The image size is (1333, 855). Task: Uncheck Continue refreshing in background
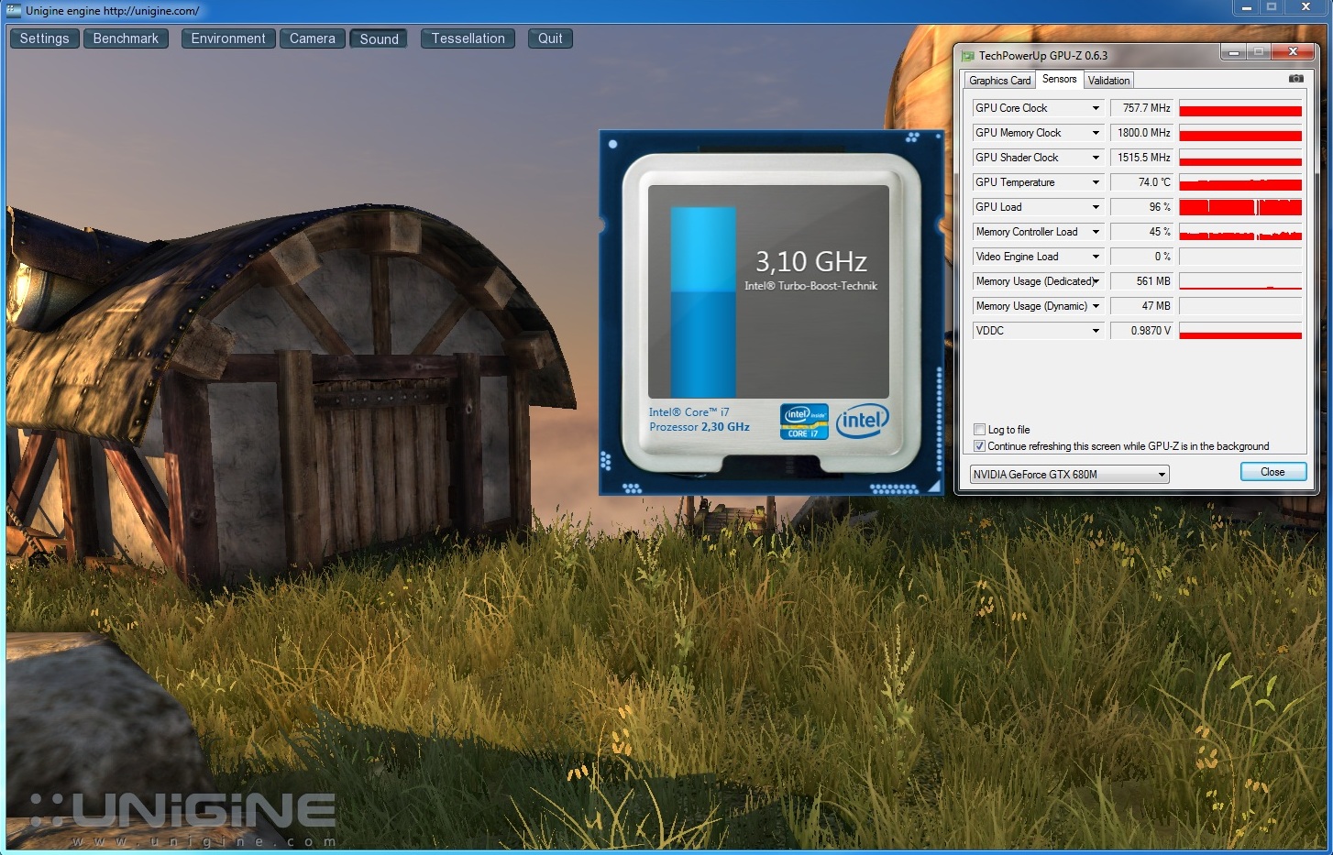tap(979, 446)
